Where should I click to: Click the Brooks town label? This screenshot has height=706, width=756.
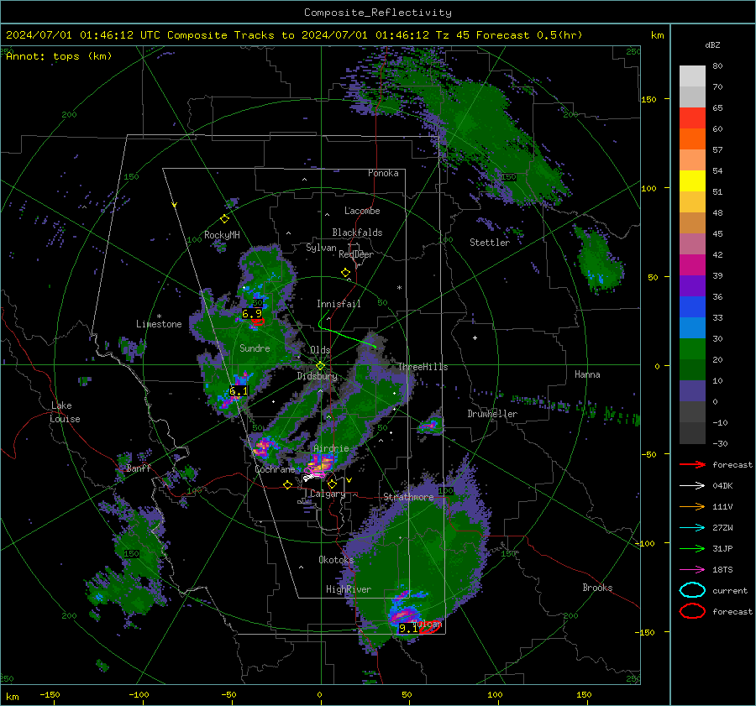(x=597, y=588)
